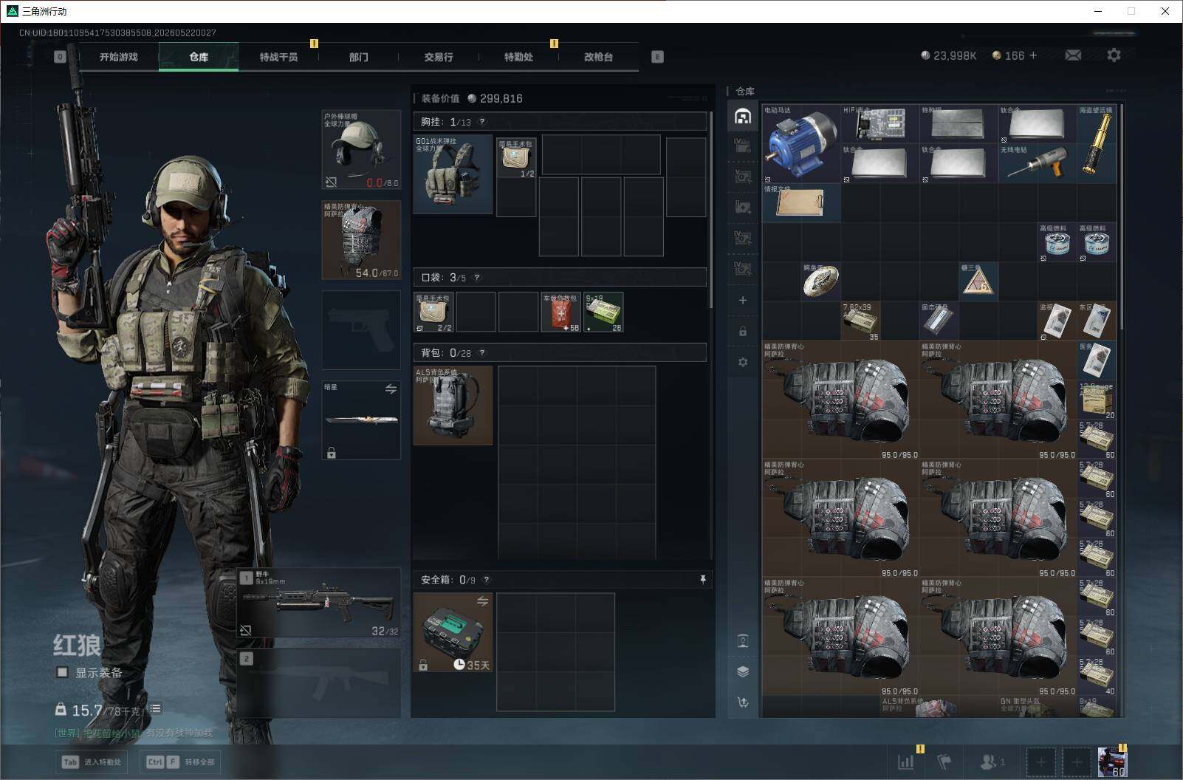1183x780 pixels.
Task: Select the HIFI声卡 item in warehouse
Action: tap(880, 124)
